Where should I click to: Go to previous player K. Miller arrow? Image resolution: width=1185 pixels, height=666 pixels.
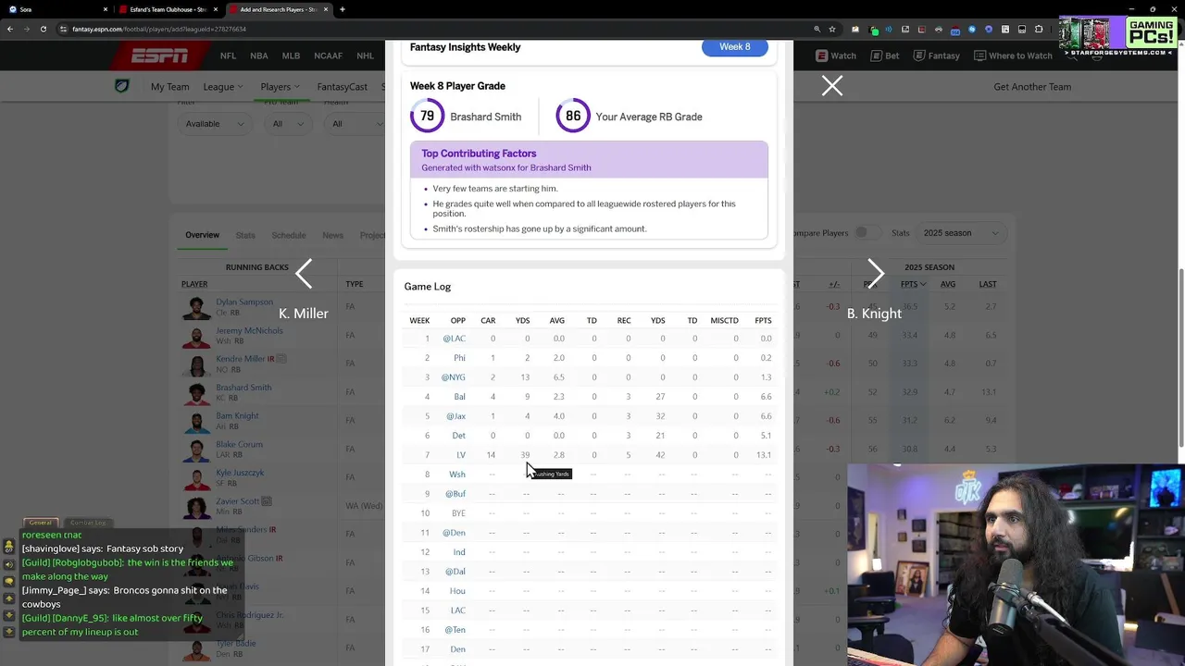(x=304, y=274)
